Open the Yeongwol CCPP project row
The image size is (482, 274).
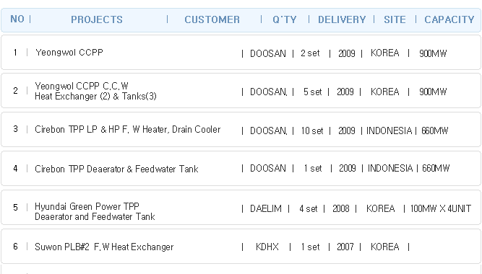pos(241,53)
